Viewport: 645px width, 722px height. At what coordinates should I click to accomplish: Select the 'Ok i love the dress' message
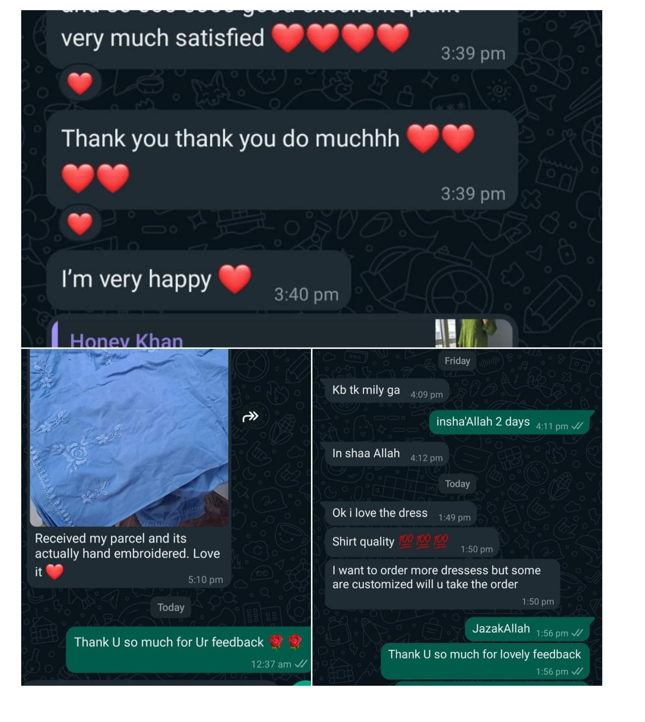pos(401,514)
